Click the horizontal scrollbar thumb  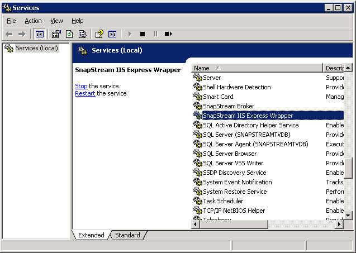[x=234, y=225]
